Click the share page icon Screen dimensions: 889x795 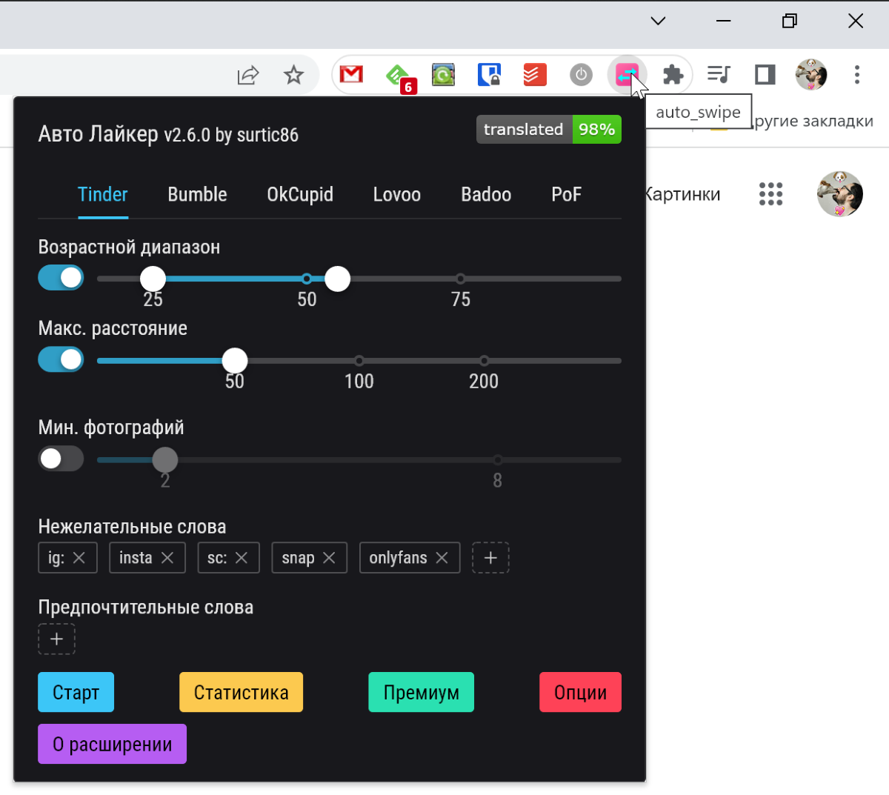[x=248, y=75]
